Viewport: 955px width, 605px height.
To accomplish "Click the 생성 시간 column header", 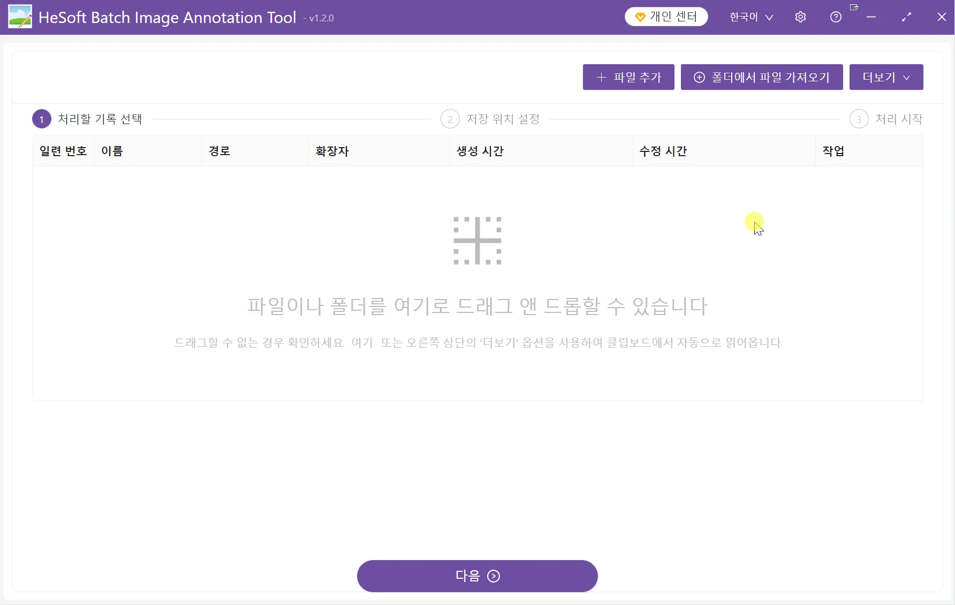I will tap(480, 151).
